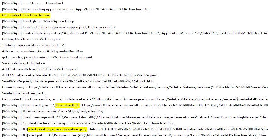Click highlighted 'Get content info from Intune' line

(x=26, y=15)
